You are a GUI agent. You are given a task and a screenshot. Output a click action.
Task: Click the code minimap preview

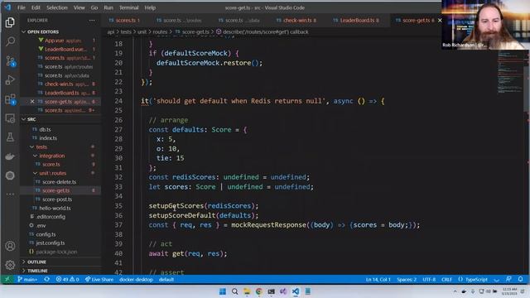pos(510,73)
